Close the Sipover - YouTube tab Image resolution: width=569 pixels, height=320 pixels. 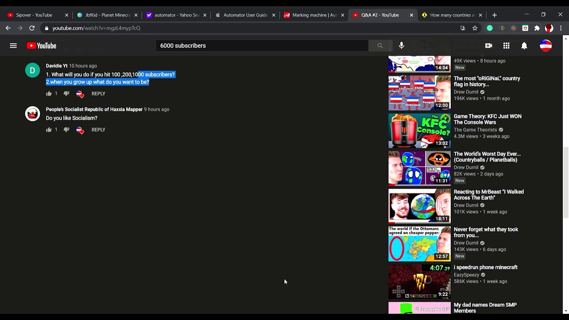click(x=67, y=15)
